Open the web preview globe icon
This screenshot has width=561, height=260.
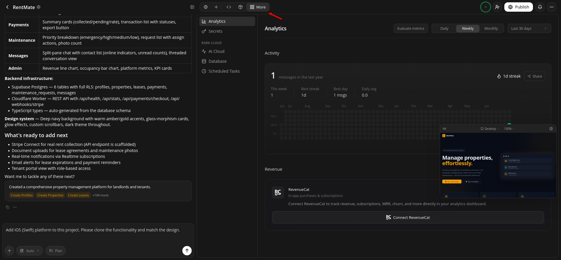pos(206,7)
